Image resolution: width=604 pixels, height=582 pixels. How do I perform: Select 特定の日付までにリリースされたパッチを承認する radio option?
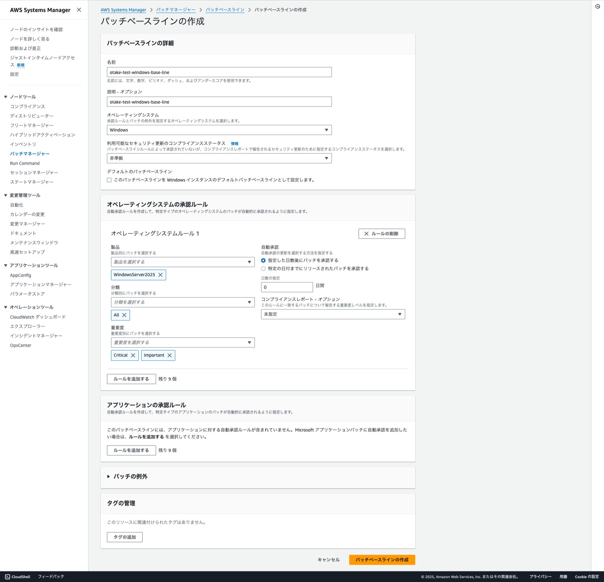(x=263, y=269)
